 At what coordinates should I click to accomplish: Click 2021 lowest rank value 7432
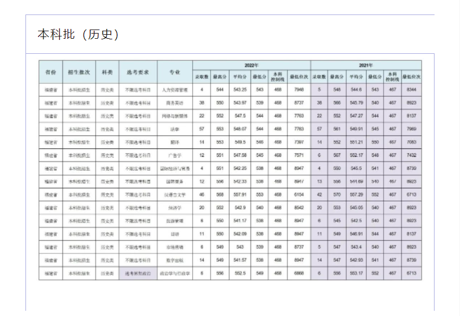[x=411, y=155]
